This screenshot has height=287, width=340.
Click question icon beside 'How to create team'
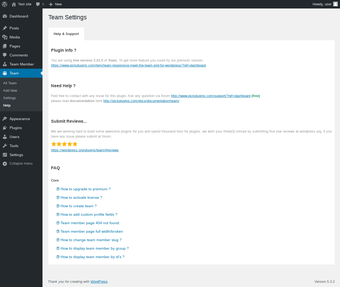click(x=58, y=206)
